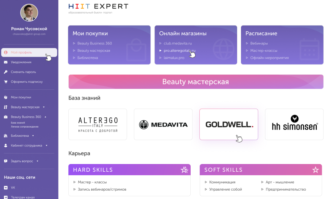Open Личное сопровождение submenu item

24,126
